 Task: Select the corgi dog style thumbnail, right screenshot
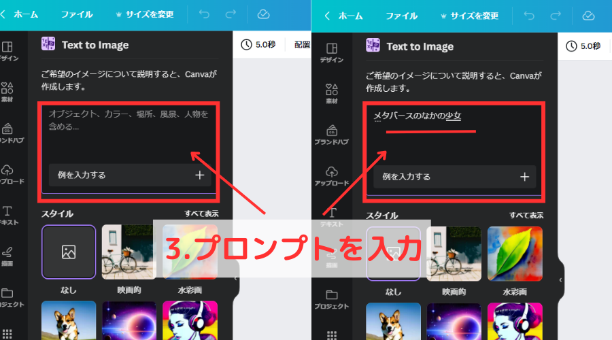pyautogui.click(x=394, y=321)
